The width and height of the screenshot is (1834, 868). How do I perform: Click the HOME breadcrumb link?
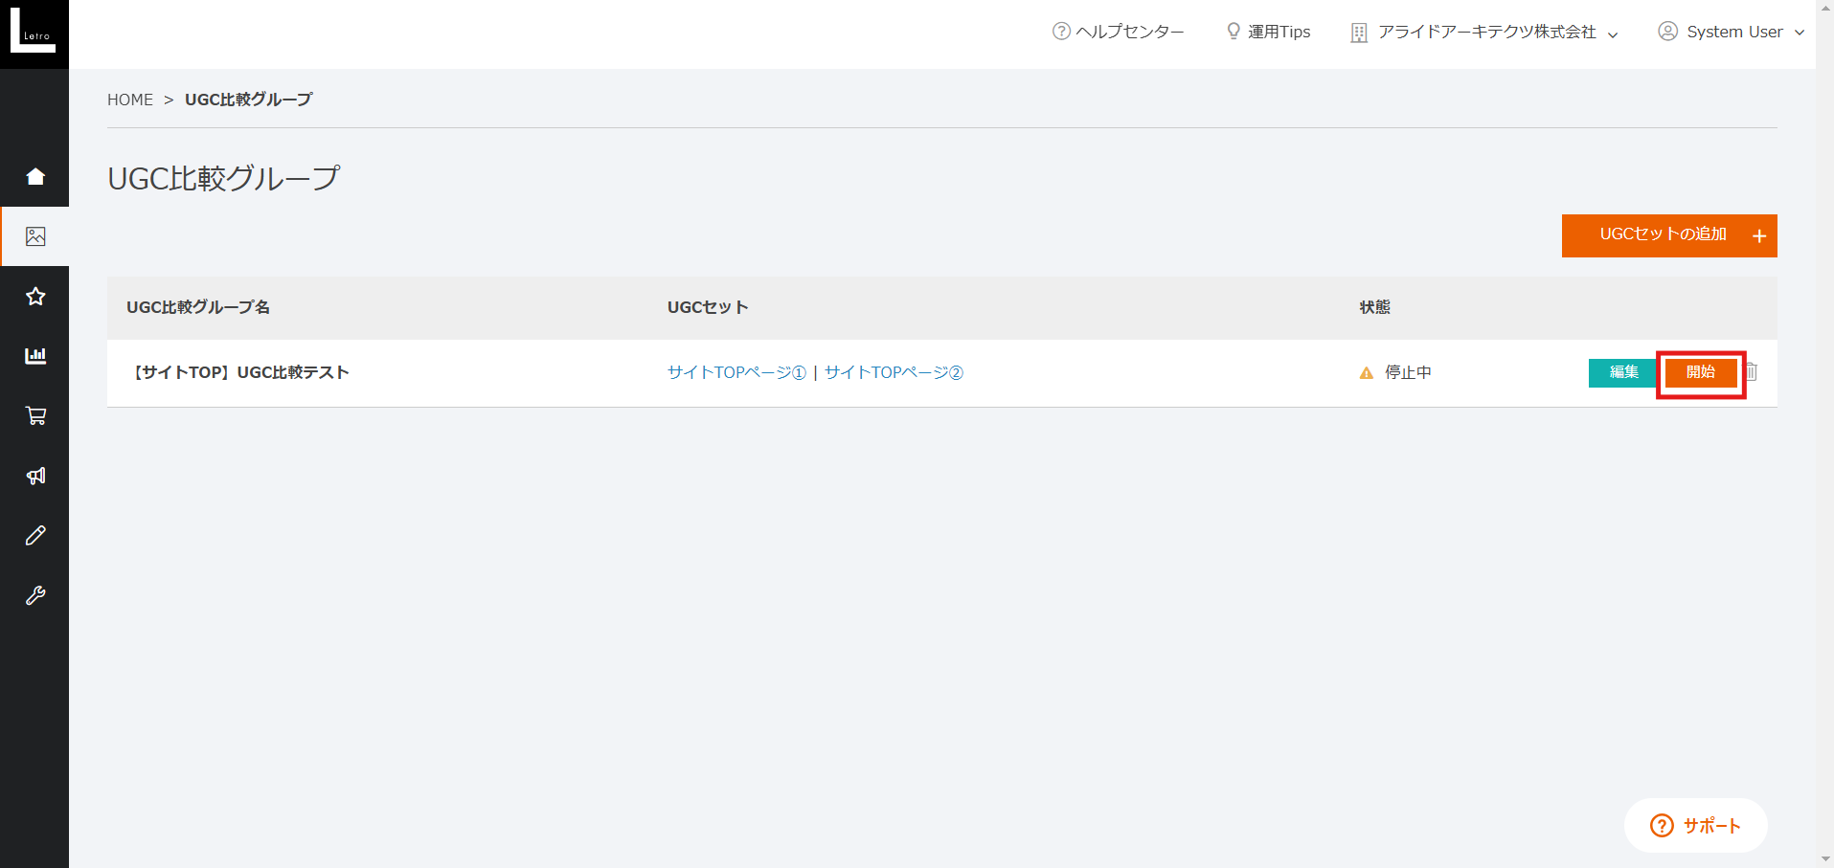130,99
